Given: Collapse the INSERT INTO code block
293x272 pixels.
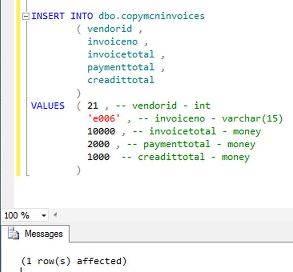Looking at the screenshot, I should pos(26,16).
